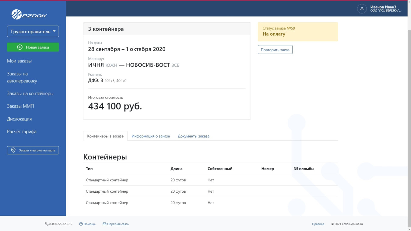Go to Мои заказы in sidebar
411x231 pixels.
coord(19,61)
